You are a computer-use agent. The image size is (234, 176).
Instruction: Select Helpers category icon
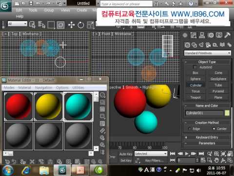215,45
